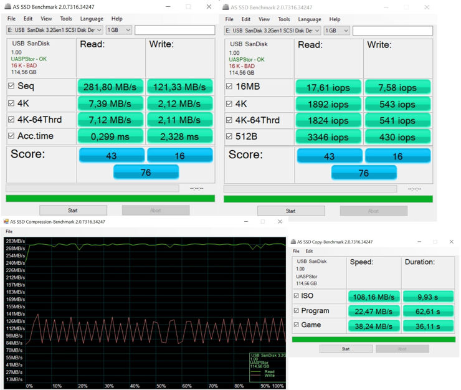Close the right AS SSD Benchmark window
The height and width of the screenshot is (390, 461).
(427, 7)
